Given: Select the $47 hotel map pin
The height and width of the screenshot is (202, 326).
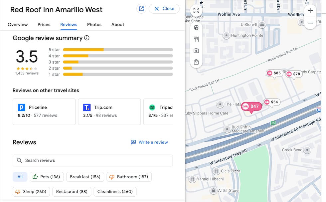Looking at the screenshot, I should click(251, 106).
